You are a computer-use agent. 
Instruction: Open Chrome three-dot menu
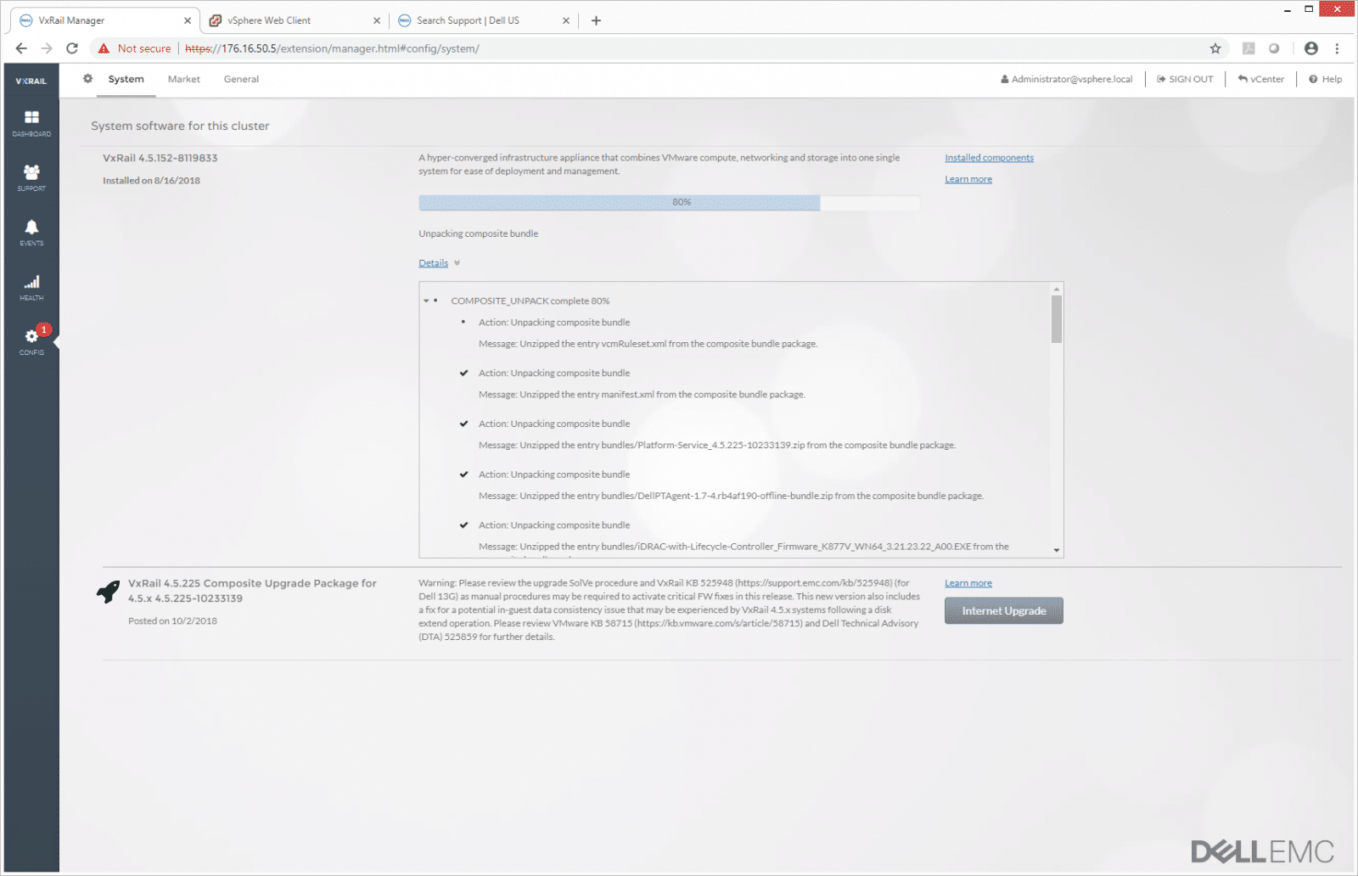(1337, 48)
